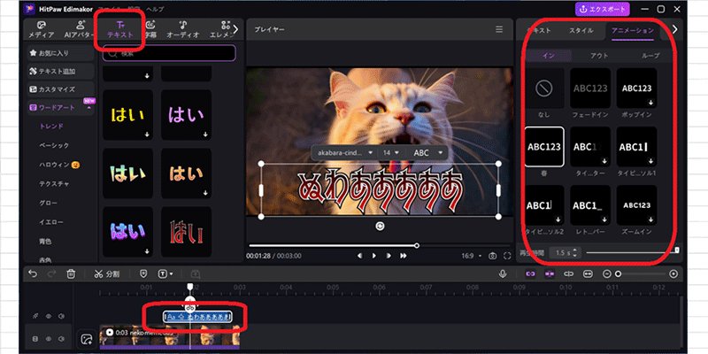The height and width of the screenshot is (354, 708).
Task: Take a snapshot with camera icon
Action: pyautogui.click(x=493, y=256)
